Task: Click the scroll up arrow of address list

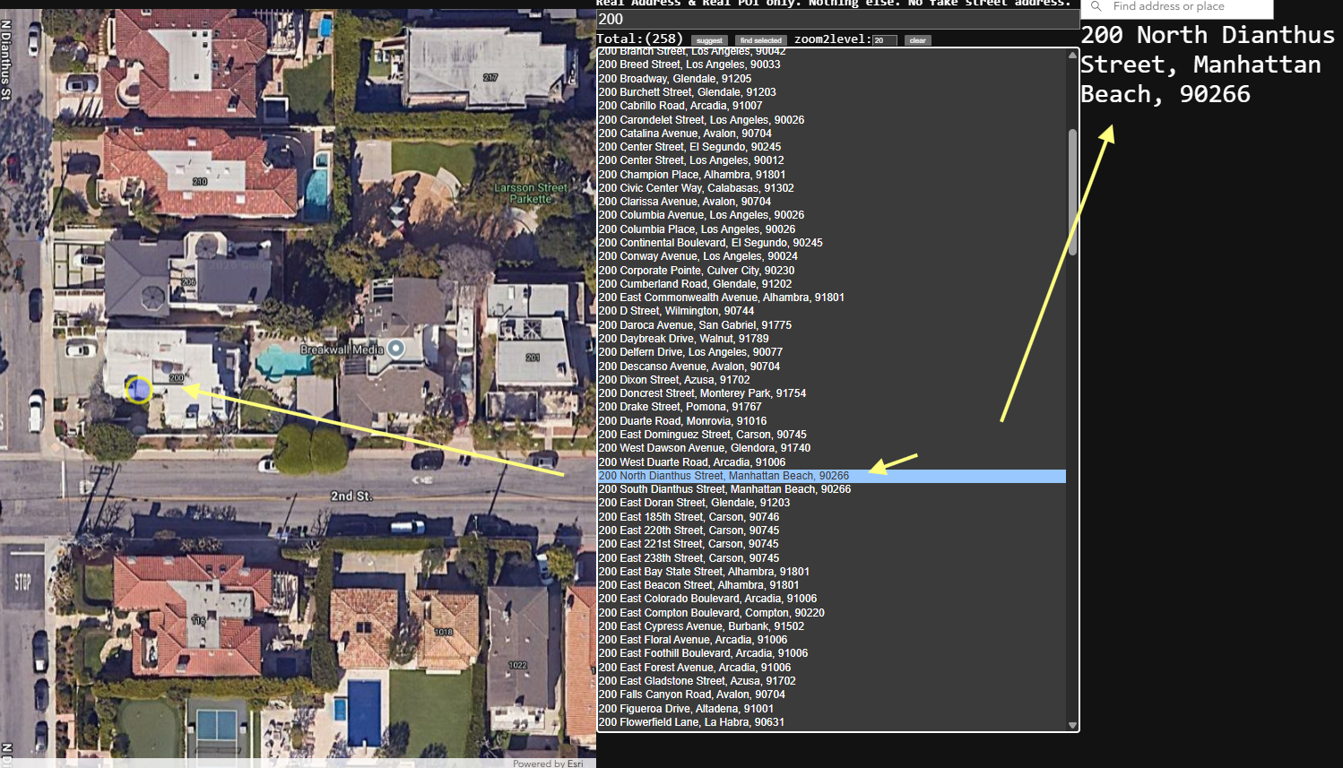Action: tap(1072, 56)
